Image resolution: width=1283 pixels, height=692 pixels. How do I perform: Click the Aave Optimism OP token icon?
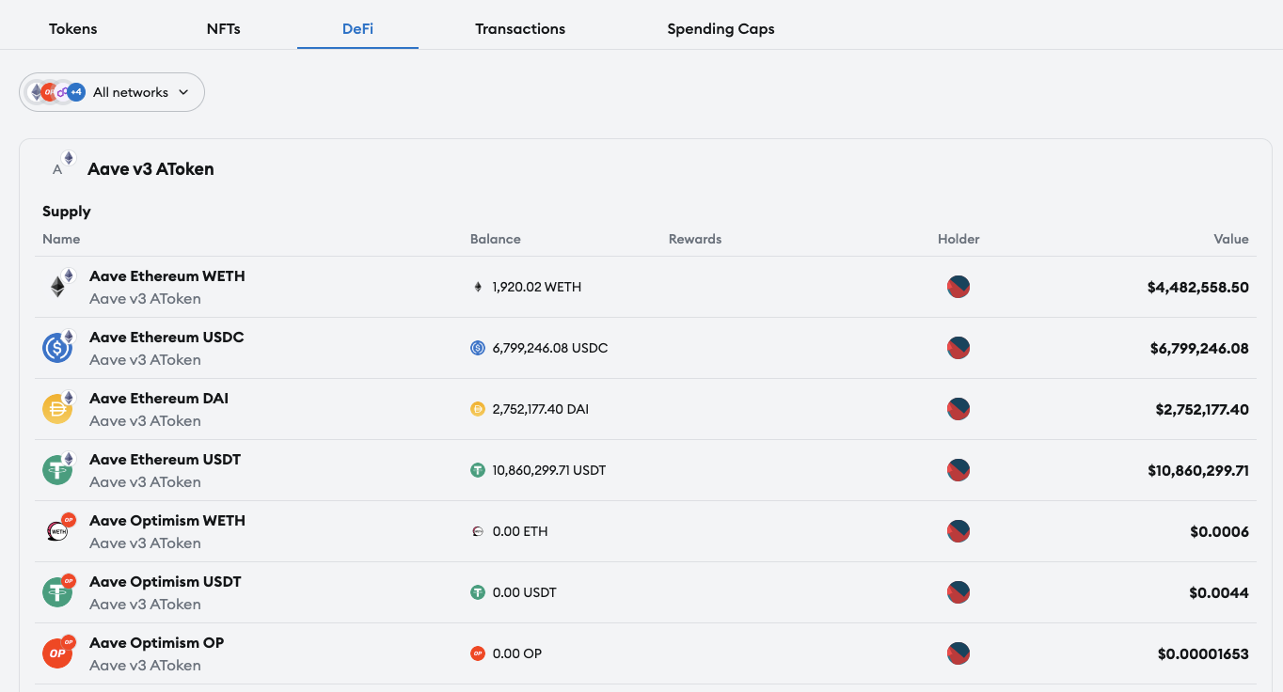point(58,652)
